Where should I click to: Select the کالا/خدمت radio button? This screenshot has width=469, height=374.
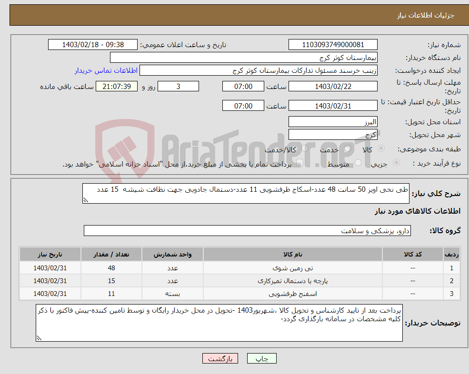(x=305, y=148)
